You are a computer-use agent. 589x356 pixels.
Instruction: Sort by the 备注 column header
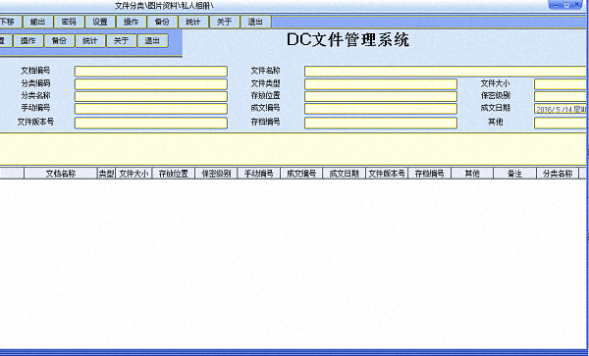(514, 174)
